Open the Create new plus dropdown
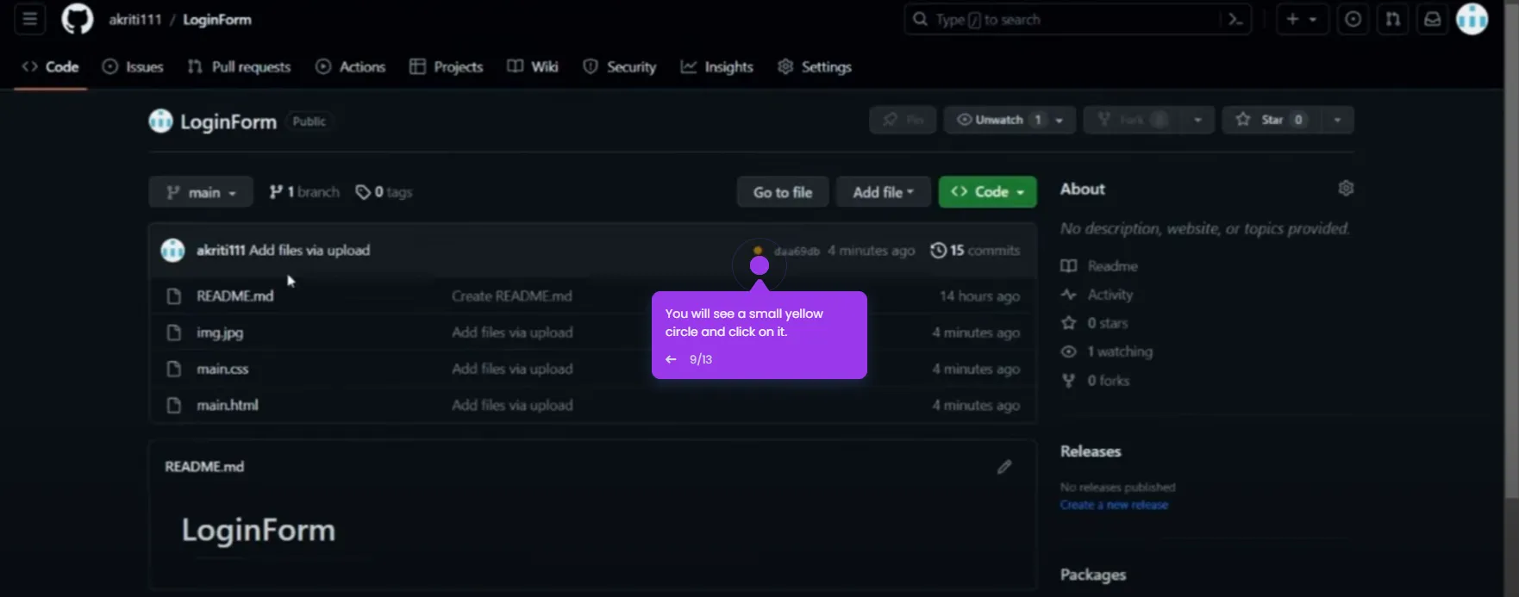The width and height of the screenshot is (1519, 597). coord(1302,19)
